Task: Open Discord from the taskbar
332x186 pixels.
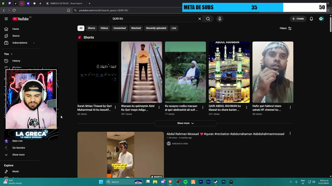Action: point(163,182)
